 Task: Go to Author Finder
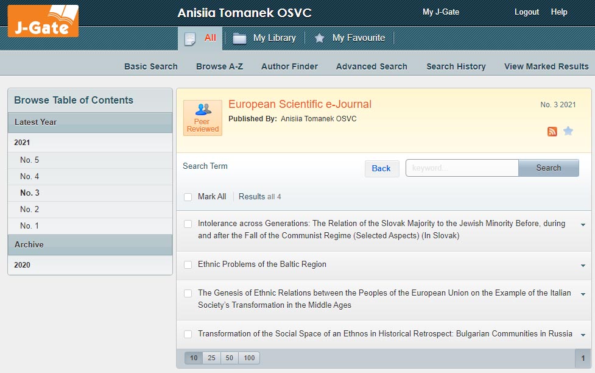(289, 66)
